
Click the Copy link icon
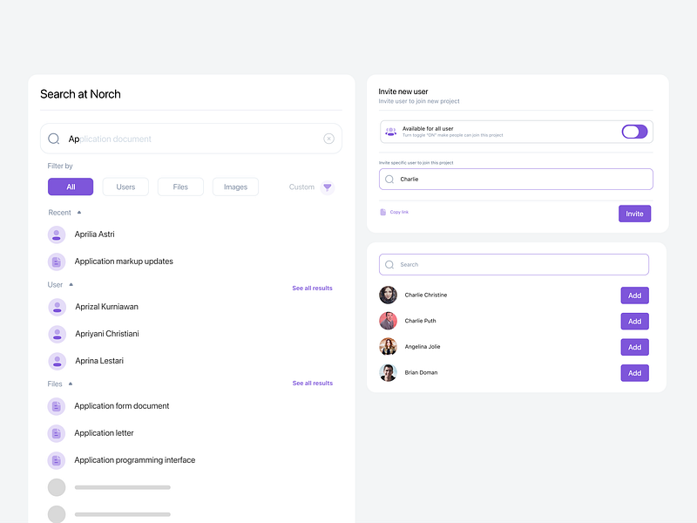(383, 212)
